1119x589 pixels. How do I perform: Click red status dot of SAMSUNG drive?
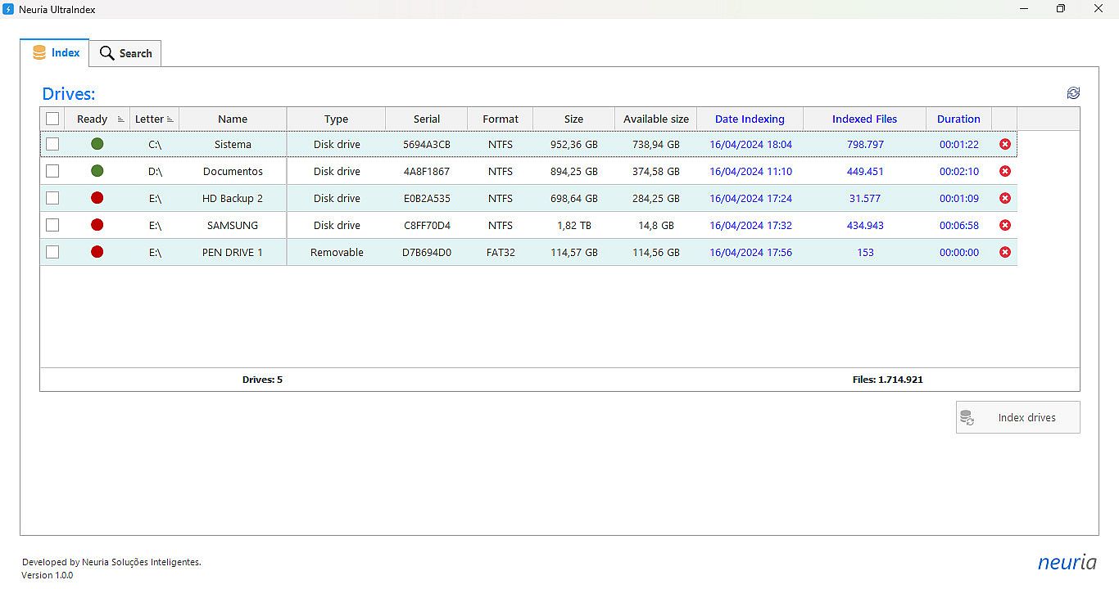click(x=97, y=225)
